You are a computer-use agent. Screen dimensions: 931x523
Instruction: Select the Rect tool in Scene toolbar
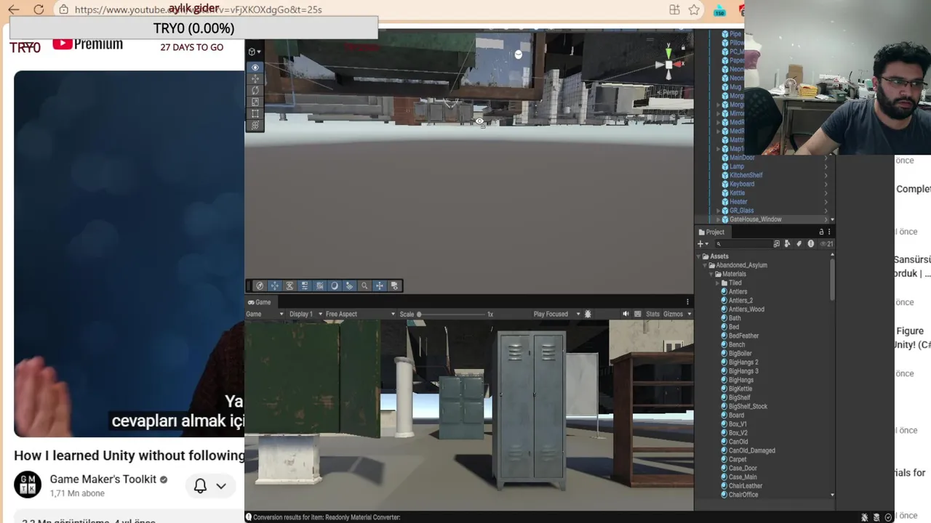(255, 114)
